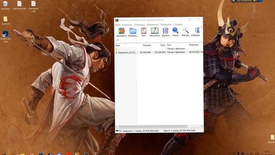Click Папка с файлами in the Bandicam row
Viewport: 275px width, 155px height.
click(x=176, y=52)
